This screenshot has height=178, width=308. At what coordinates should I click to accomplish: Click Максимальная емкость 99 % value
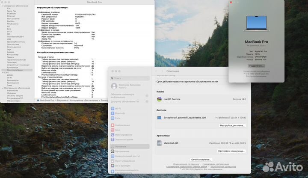[77, 48]
